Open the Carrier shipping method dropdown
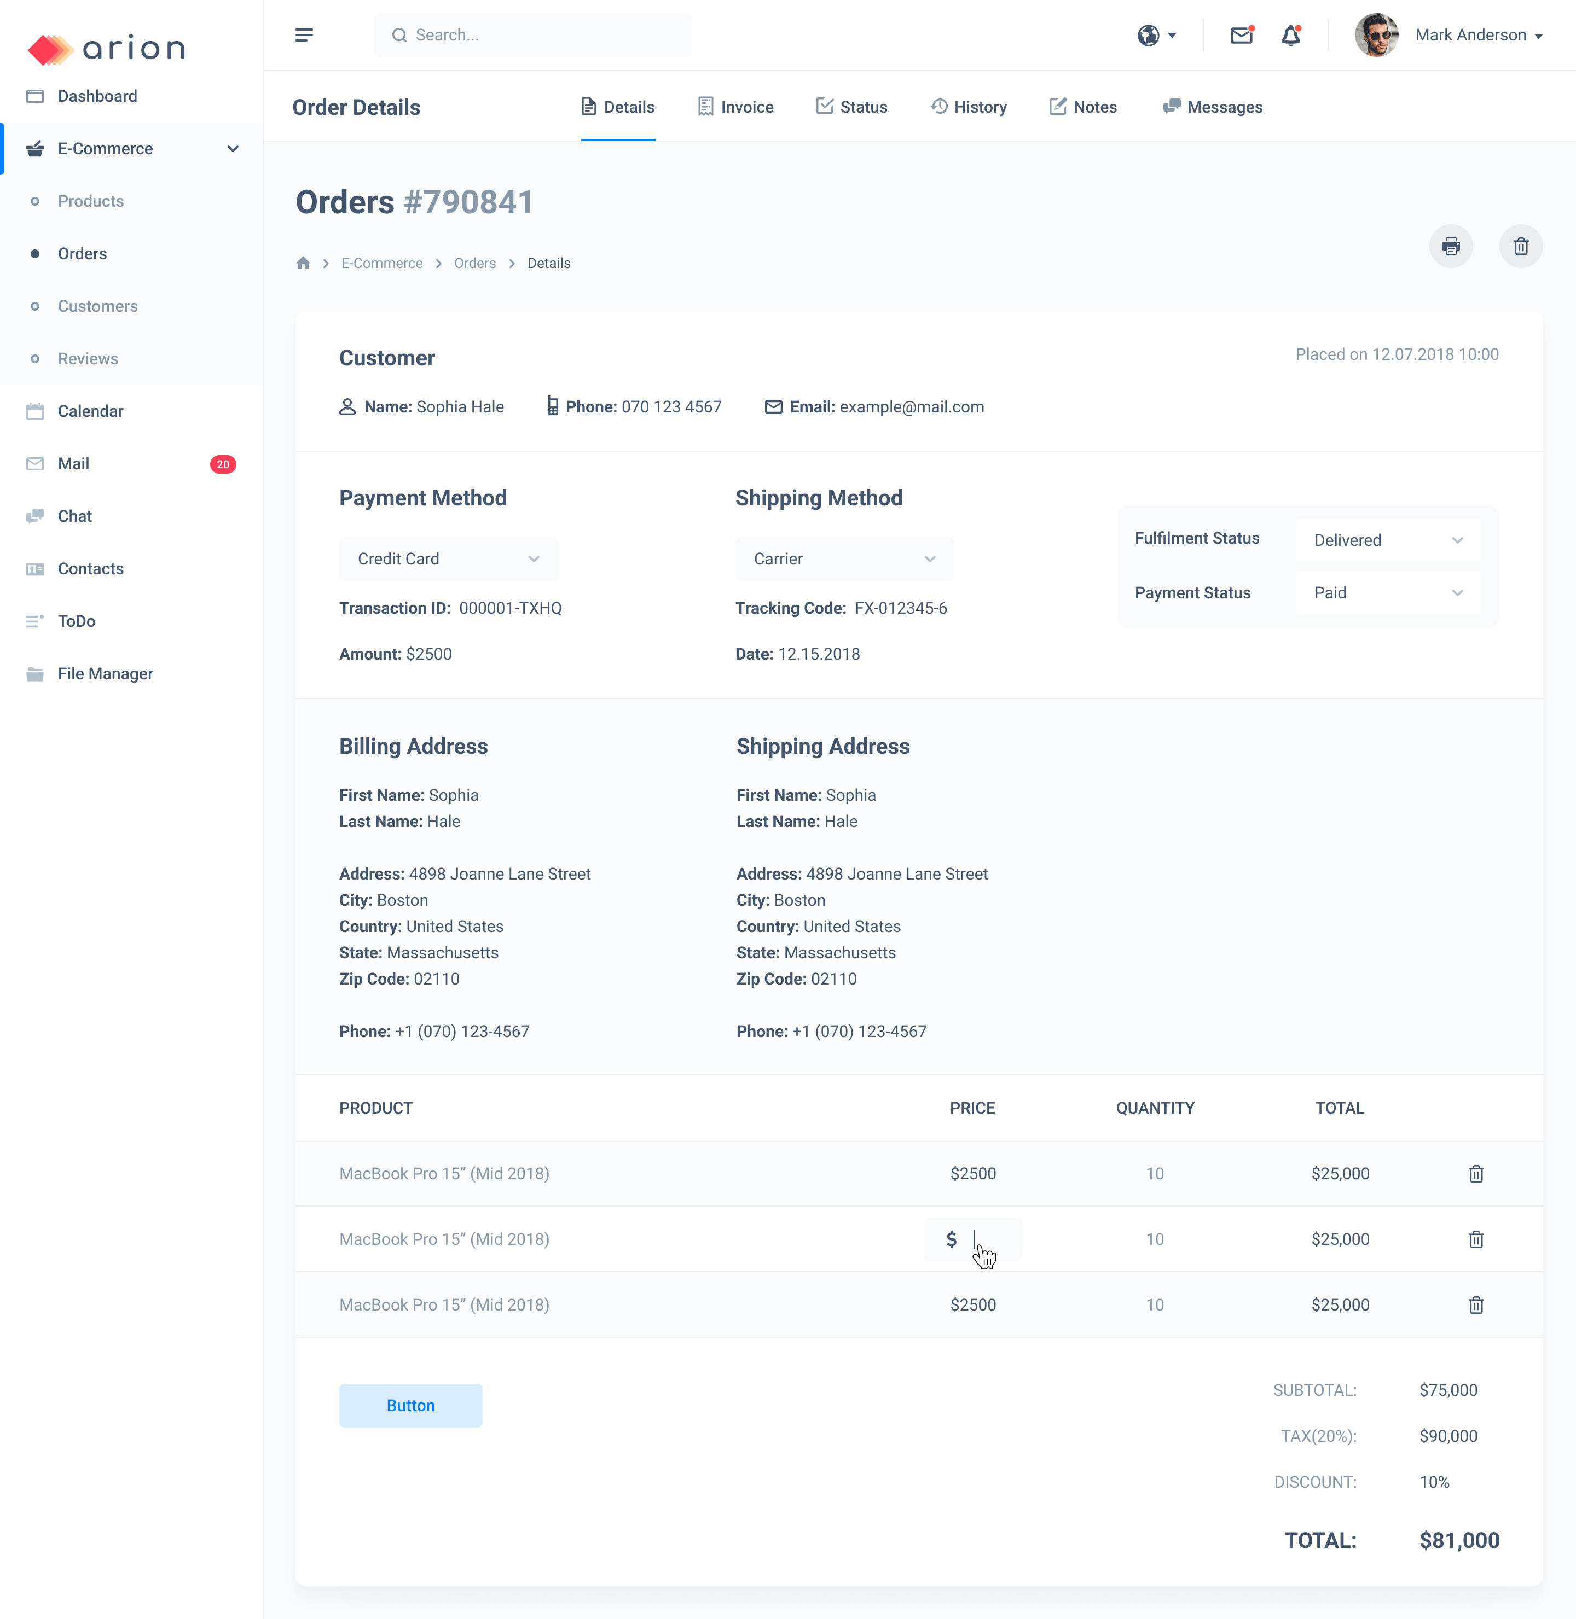Viewport: 1576px width, 1619px height. (x=844, y=558)
